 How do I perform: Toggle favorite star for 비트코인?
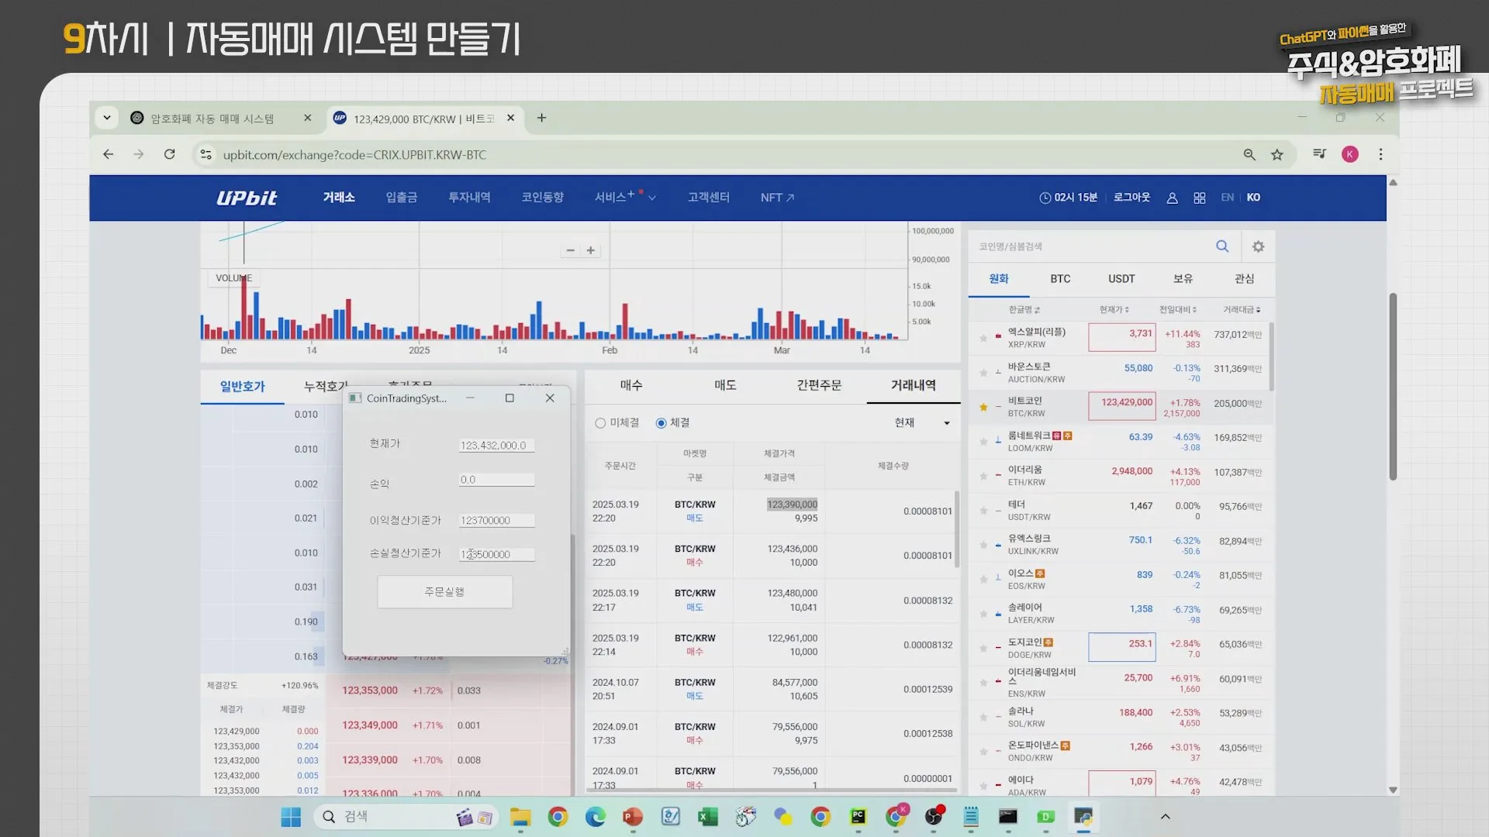pos(983,407)
